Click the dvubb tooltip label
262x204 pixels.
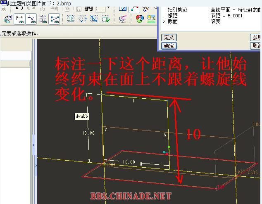[x=82, y=116]
